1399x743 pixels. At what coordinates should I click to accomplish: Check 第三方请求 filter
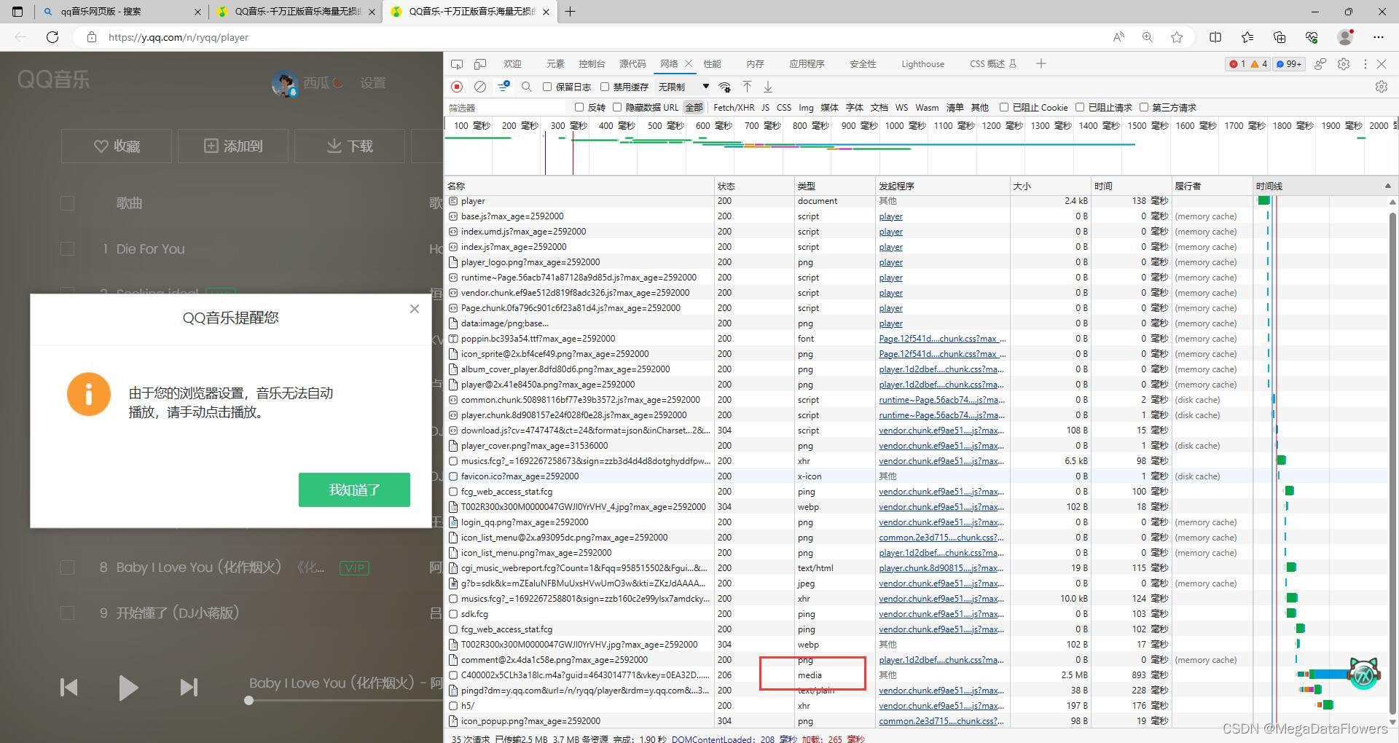coord(1144,107)
